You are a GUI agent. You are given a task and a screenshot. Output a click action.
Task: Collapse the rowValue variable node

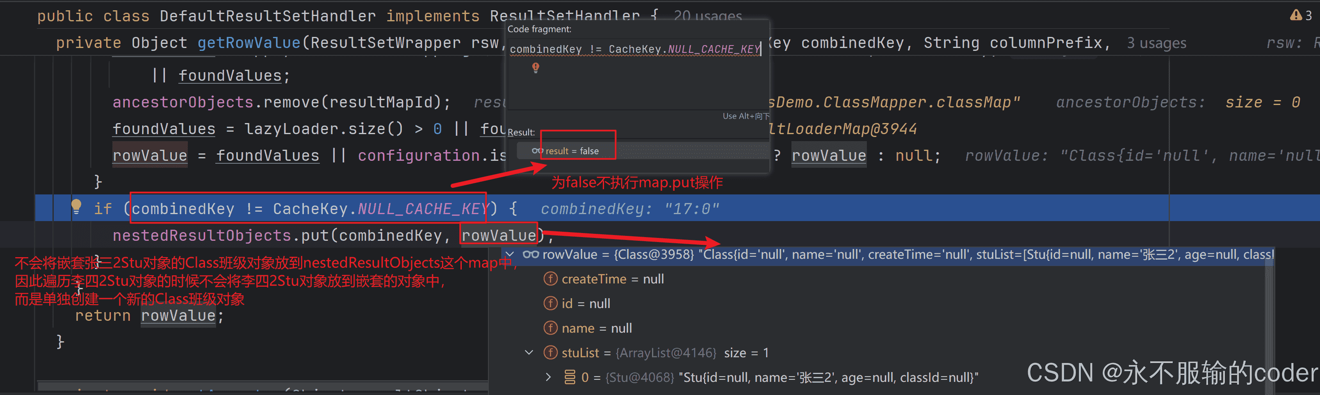509,254
